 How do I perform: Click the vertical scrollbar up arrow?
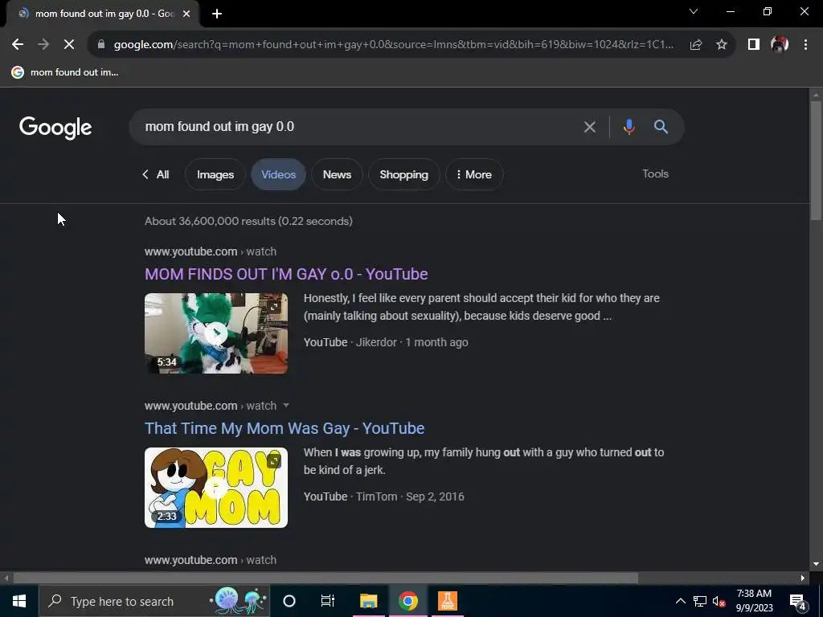coord(816,95)
